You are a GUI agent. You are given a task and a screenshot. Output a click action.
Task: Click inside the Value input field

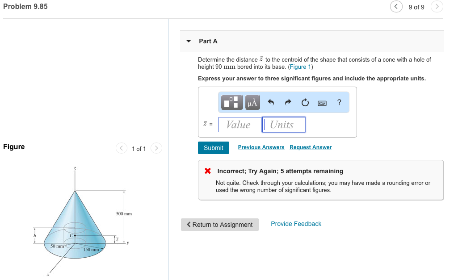pyautogui.click(x=240, y=124)
